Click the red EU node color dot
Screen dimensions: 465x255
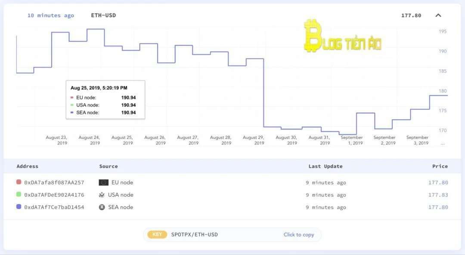click(19, 182)
